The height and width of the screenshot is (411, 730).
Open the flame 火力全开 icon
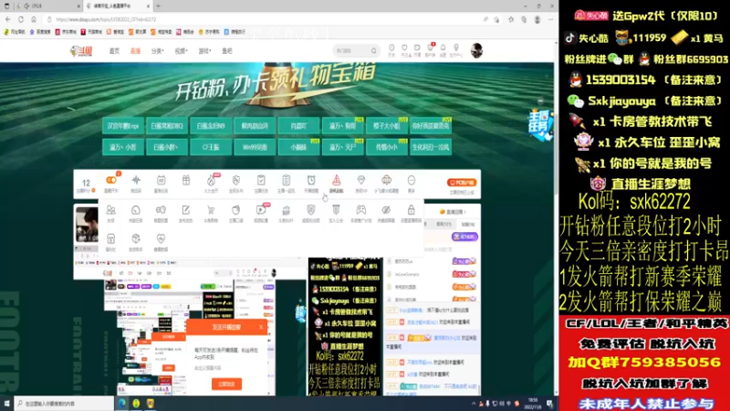point(211,180)
